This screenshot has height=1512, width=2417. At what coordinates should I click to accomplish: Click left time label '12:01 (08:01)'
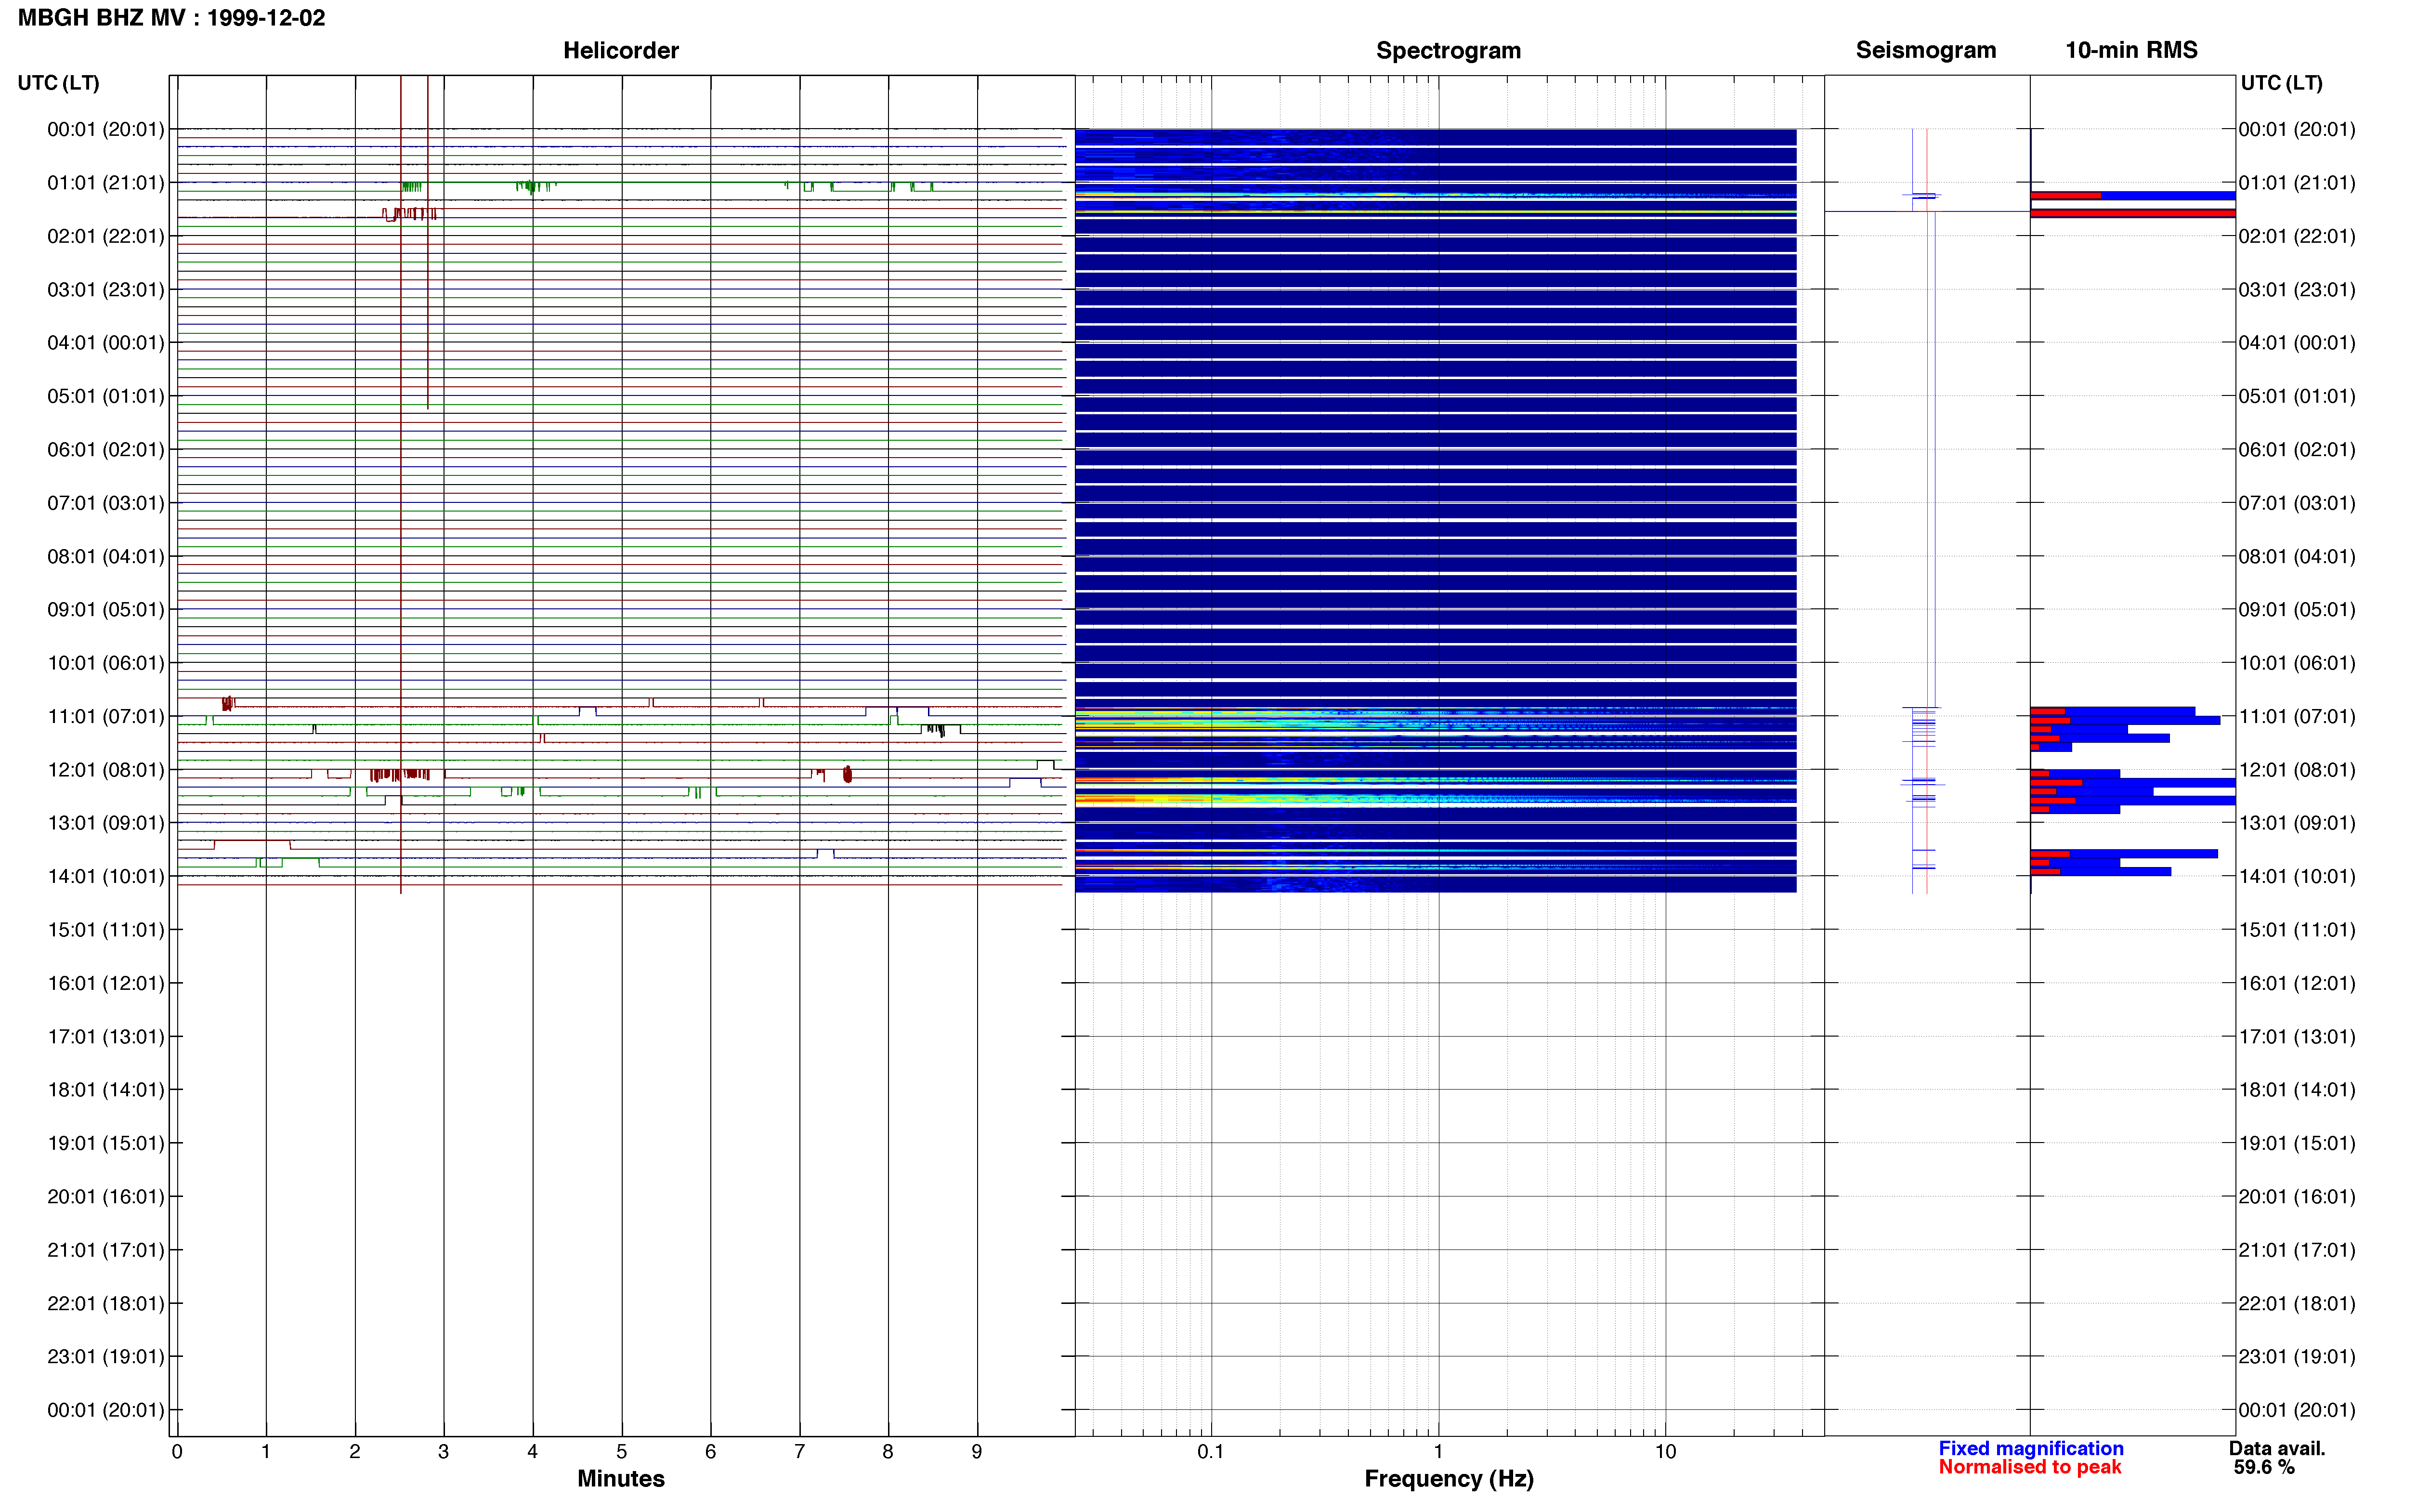pyautogui.click(x=106, y=770)
